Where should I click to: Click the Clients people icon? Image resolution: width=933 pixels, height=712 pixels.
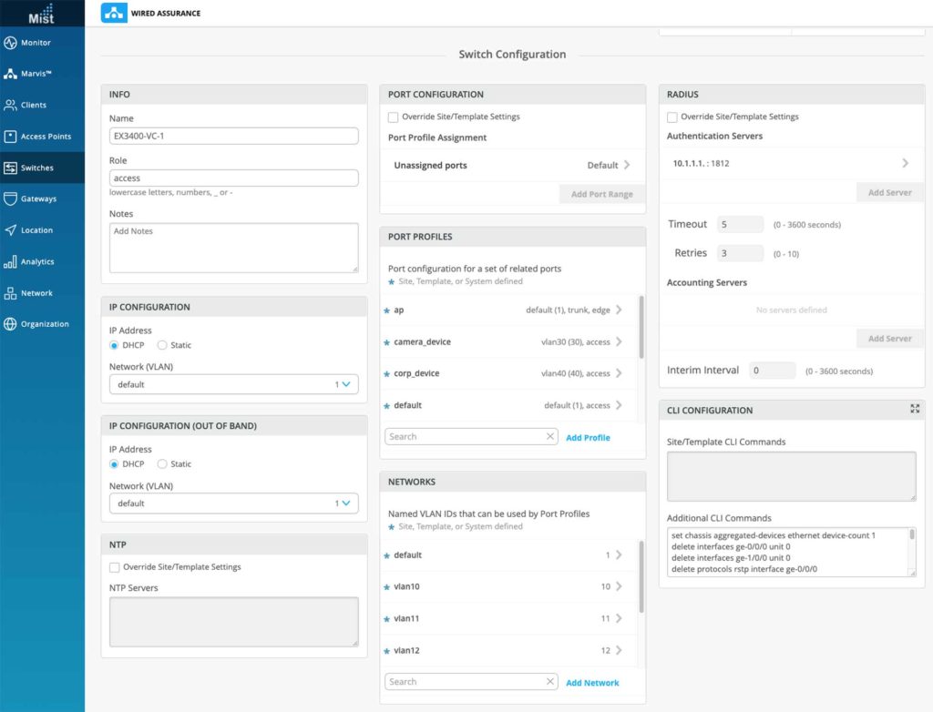11,106
